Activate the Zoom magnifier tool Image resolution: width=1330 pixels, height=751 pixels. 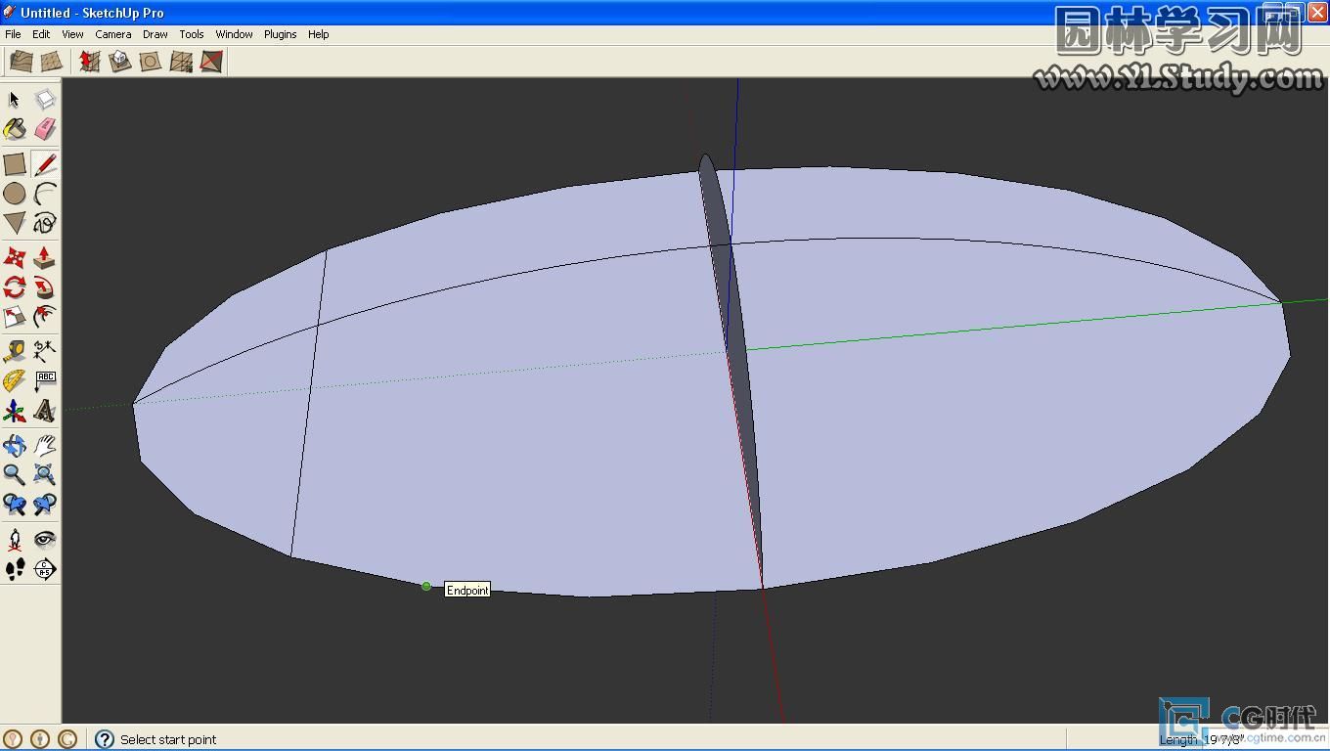point(14,475)
